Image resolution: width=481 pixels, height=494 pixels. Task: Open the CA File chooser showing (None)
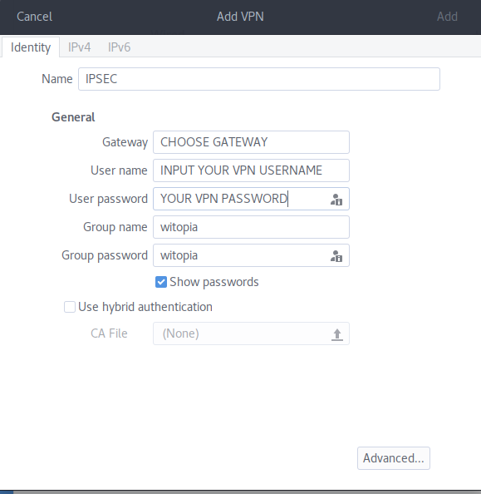pos(251,333)
